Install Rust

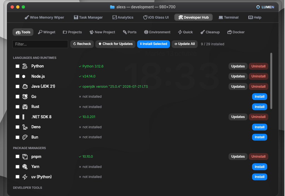[259, 107]
